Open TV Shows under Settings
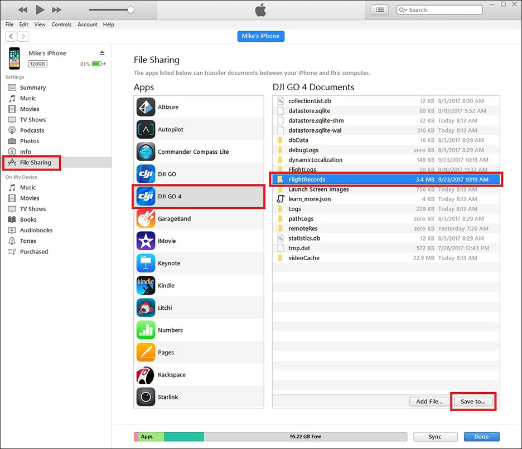This screenshot has width=522, height=449. click(x=32, y=119)
